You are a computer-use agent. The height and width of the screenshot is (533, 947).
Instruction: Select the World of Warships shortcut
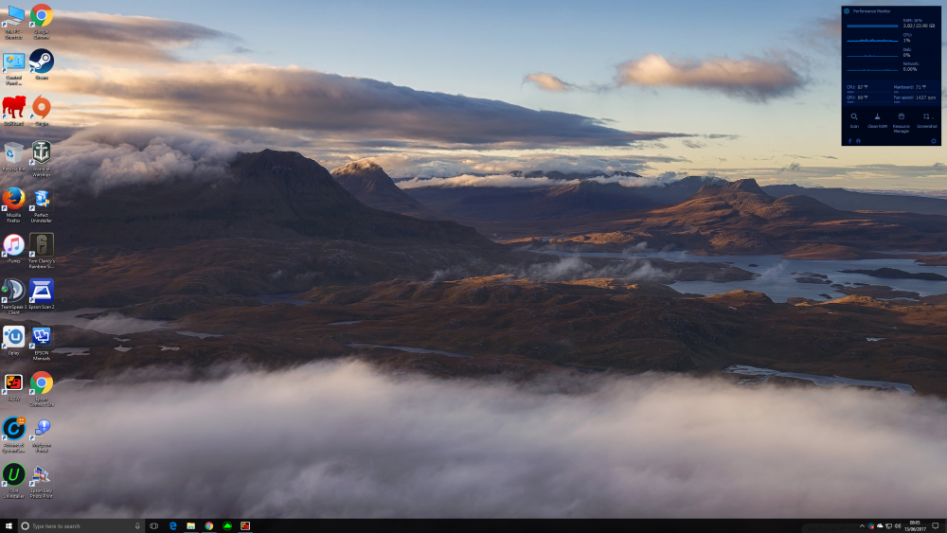(42, 152)
